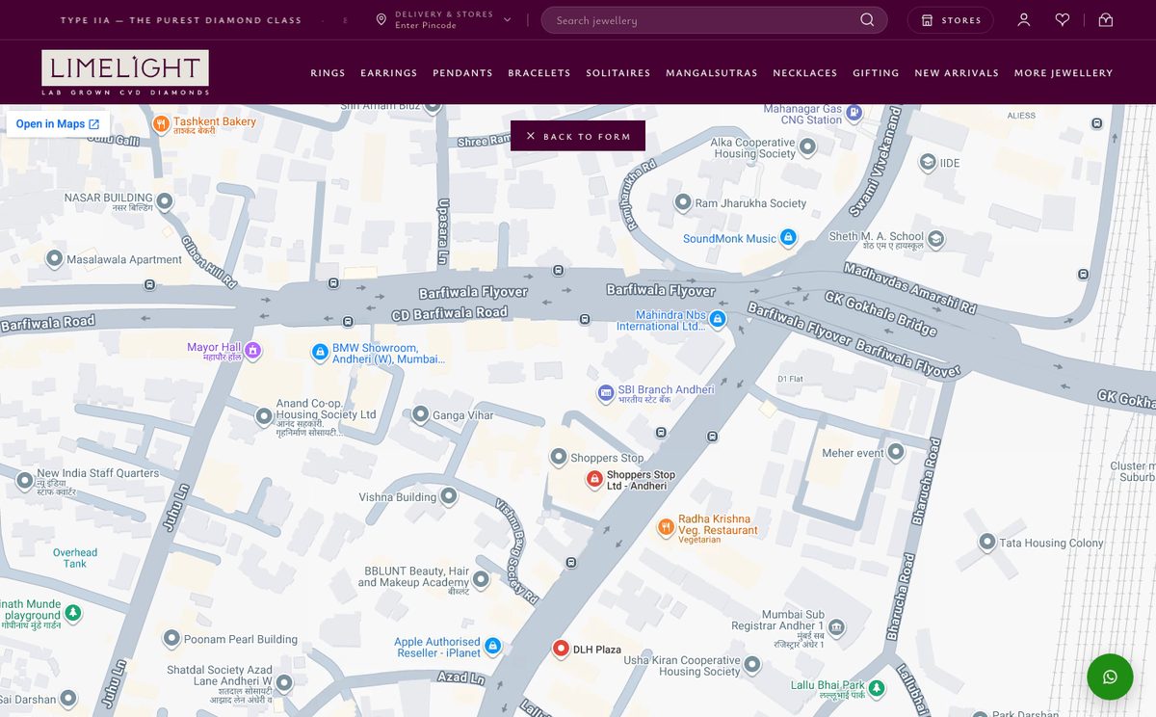Screen dimensions: 1156x717
Task: Click the search magnifier icon
Action: click(x=867, y=20)
